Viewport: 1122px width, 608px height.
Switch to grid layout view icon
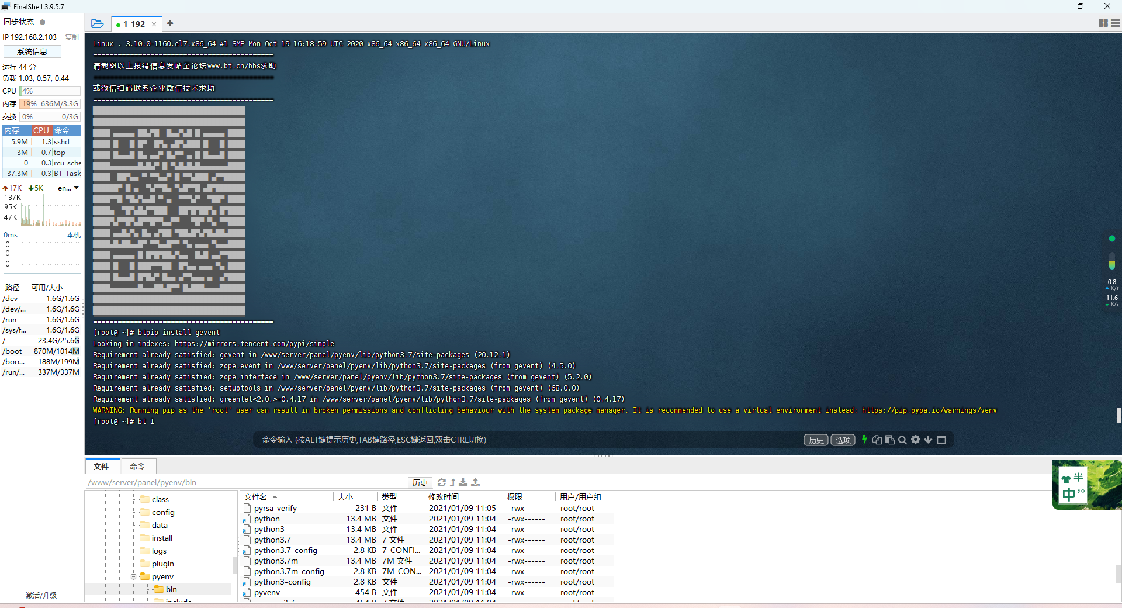coord(1103,23)
